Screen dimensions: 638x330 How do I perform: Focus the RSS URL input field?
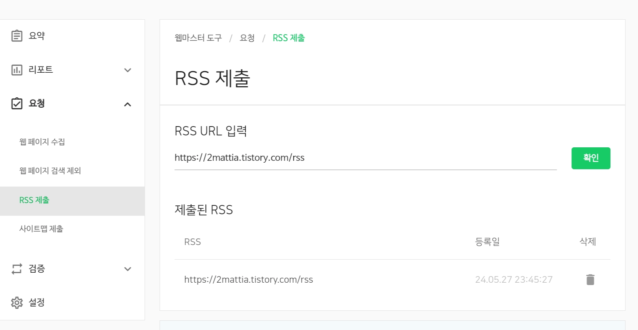tap(365, 158)
